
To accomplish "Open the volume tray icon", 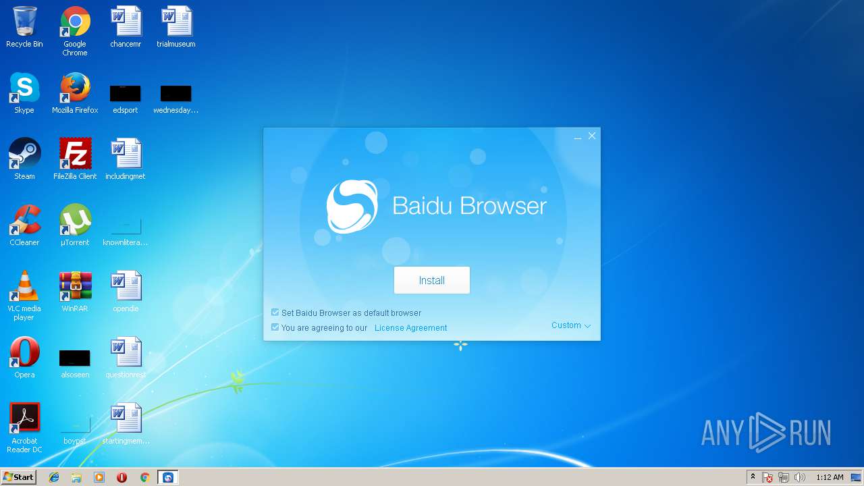I will (800, 477).
